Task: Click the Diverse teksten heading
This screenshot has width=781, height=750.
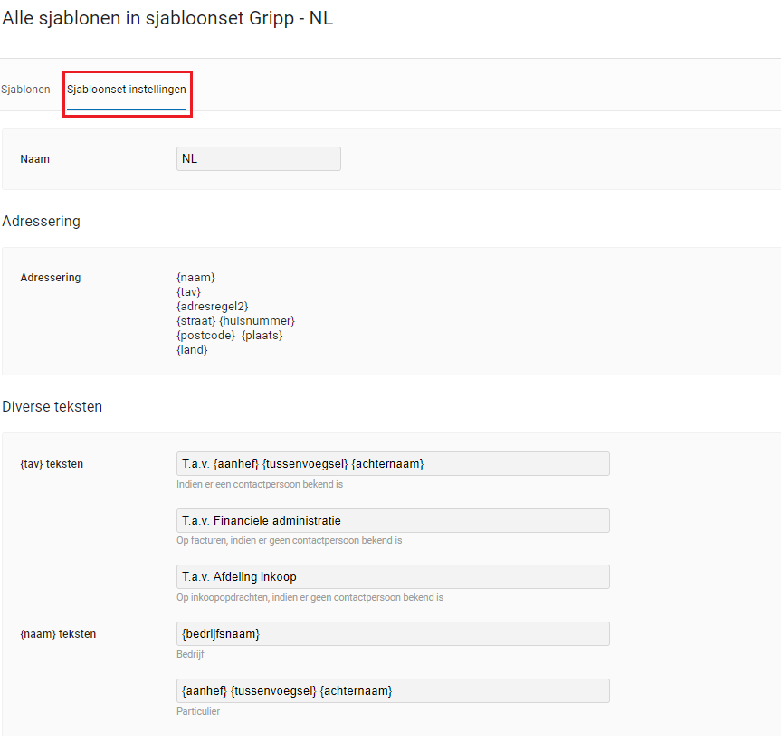Action: point(52,406)
